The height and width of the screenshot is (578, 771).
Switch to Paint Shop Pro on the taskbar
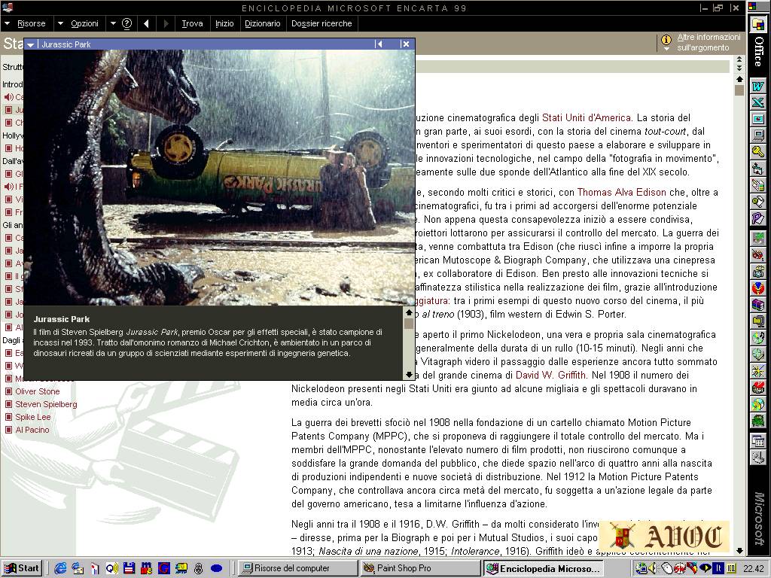420,569
